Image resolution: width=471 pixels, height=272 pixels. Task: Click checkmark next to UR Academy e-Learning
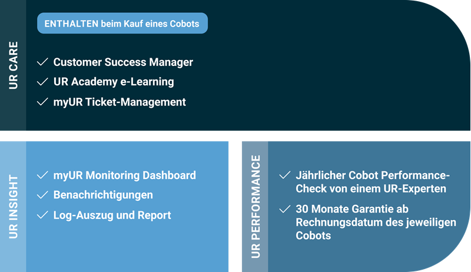click(x=42, y=82)
